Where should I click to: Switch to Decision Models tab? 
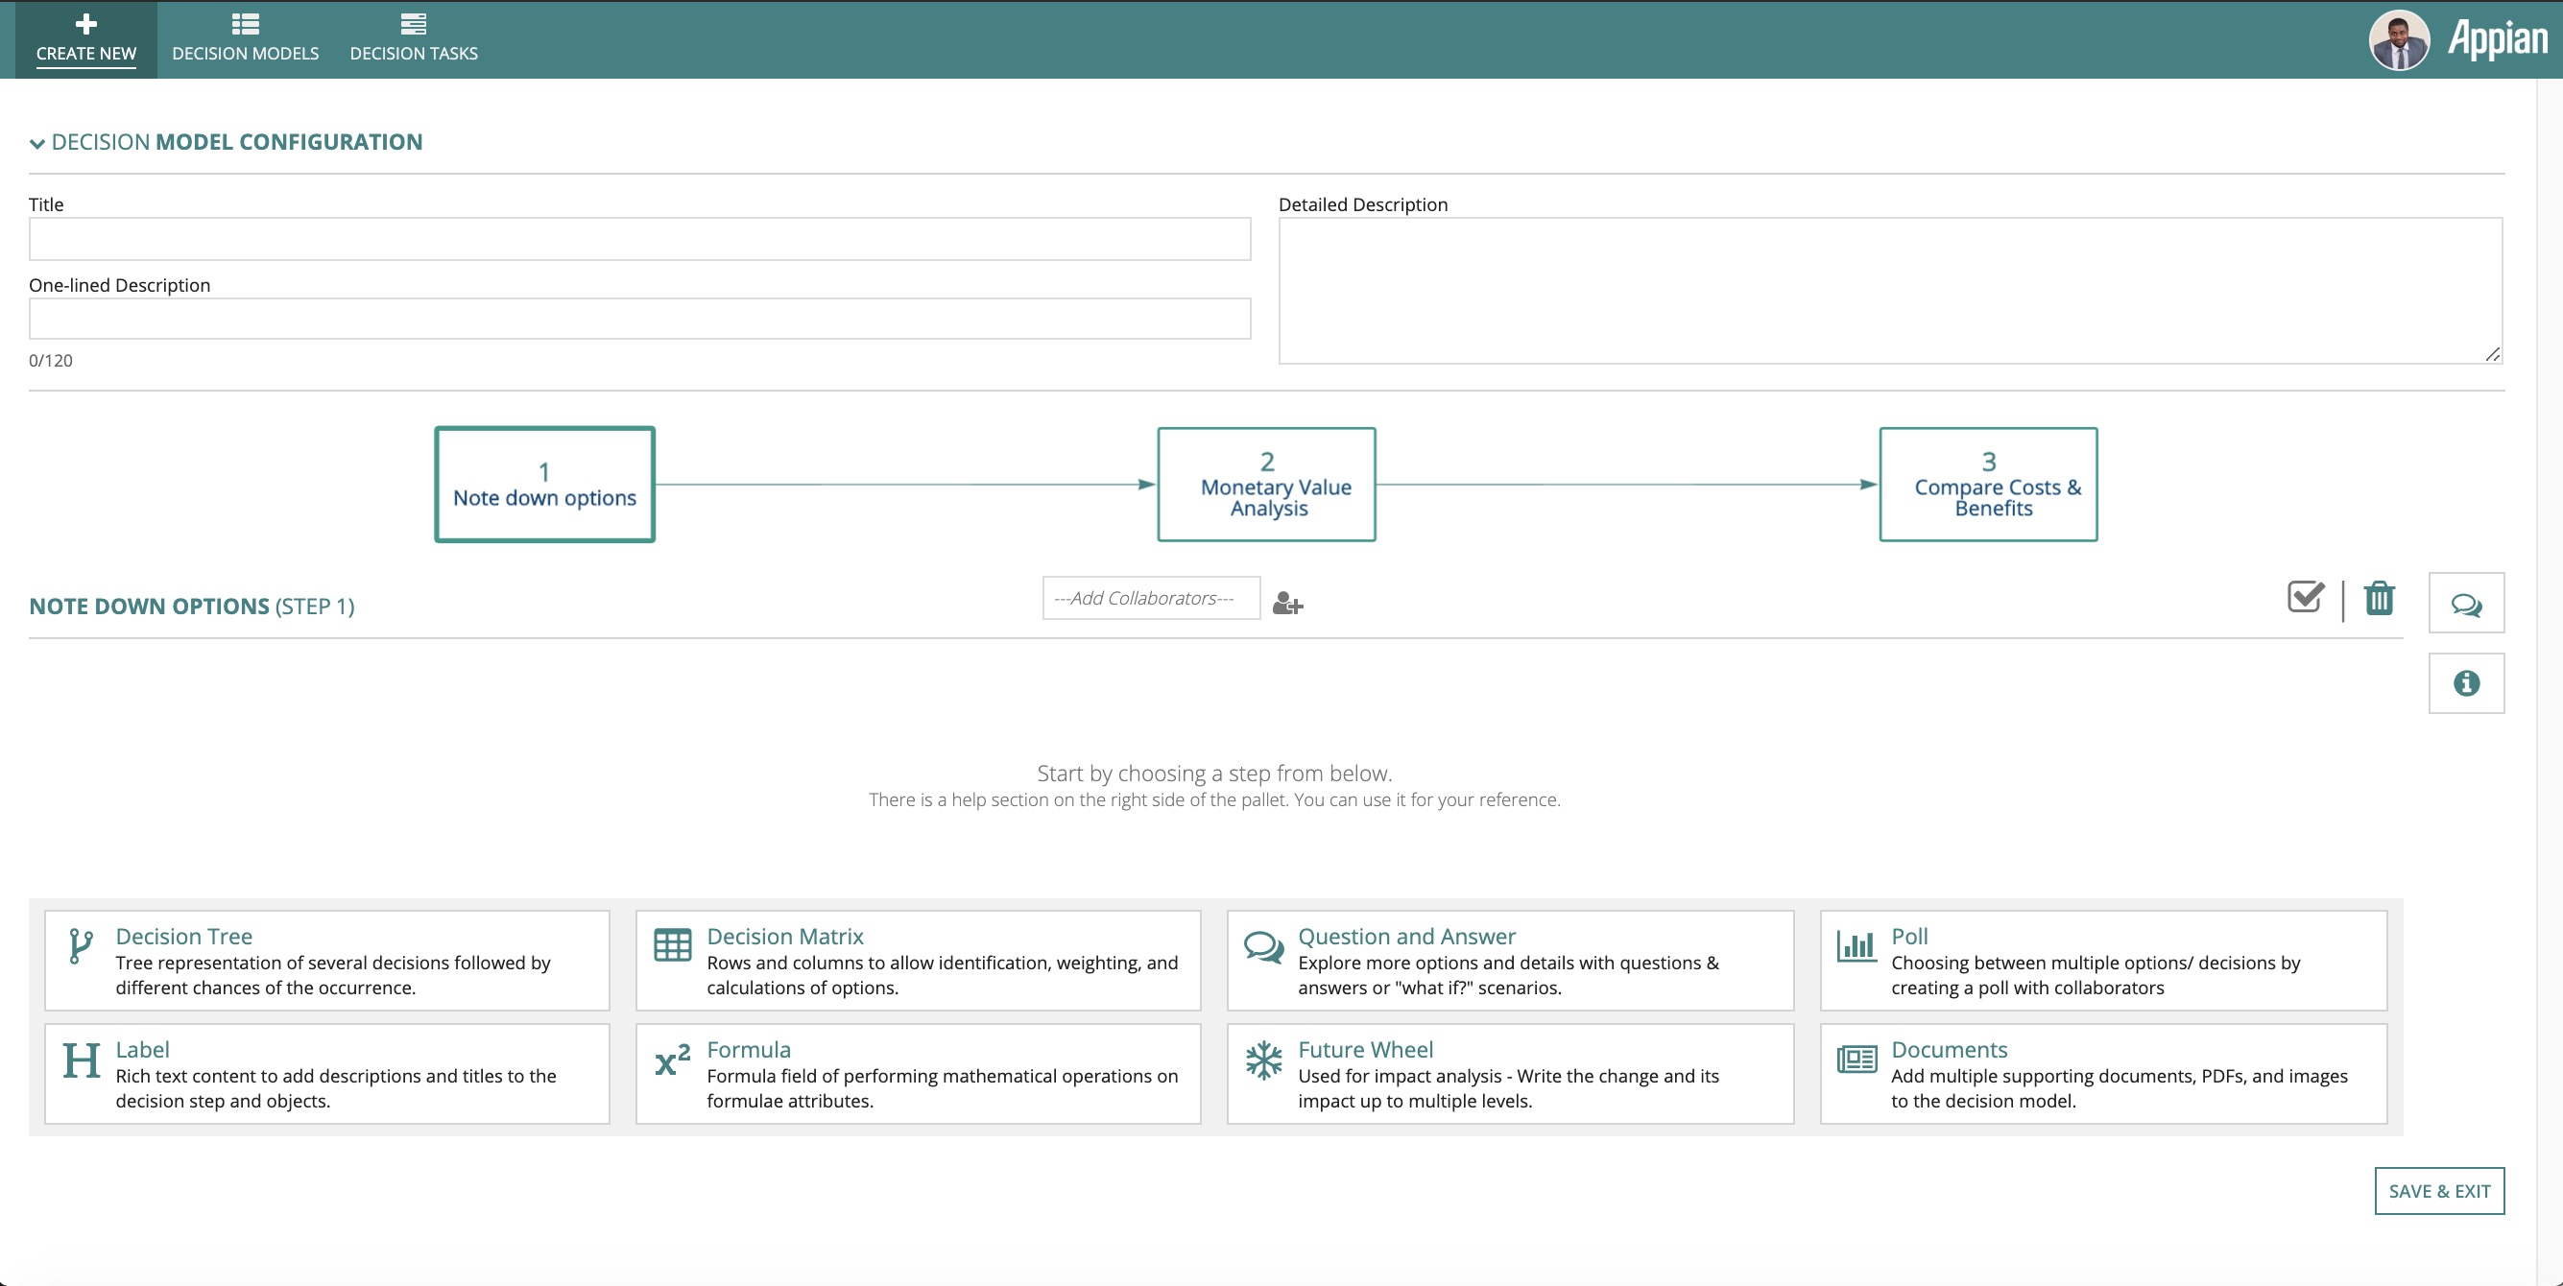click(x=245, y=37)
